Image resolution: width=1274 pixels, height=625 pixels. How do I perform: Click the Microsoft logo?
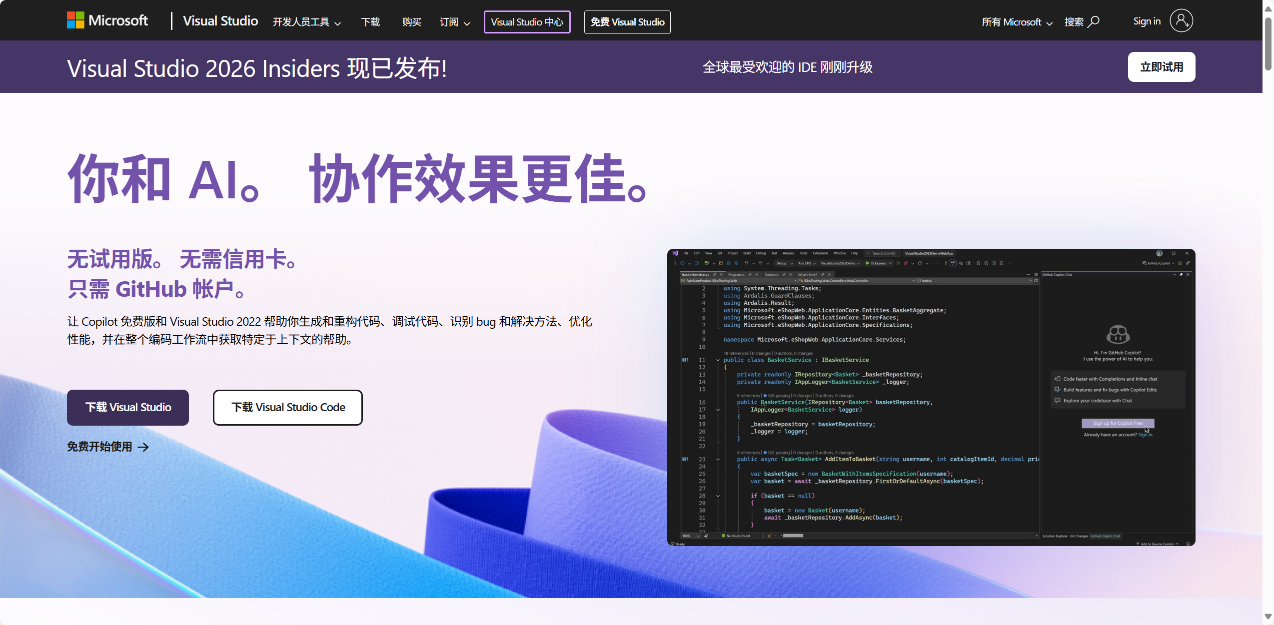[107, 20]
